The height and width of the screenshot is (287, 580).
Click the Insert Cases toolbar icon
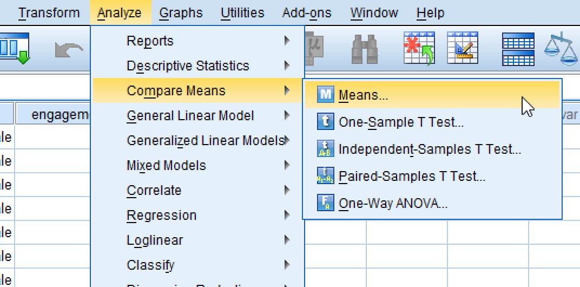coord(419,48)
